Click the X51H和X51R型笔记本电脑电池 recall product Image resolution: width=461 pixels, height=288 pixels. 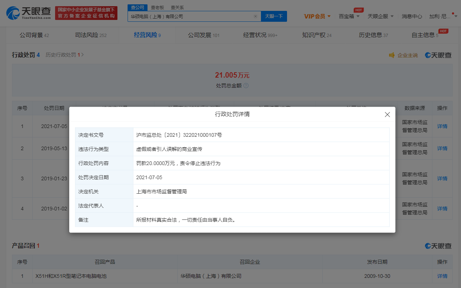pyautogui.click(x=71, y=276)
